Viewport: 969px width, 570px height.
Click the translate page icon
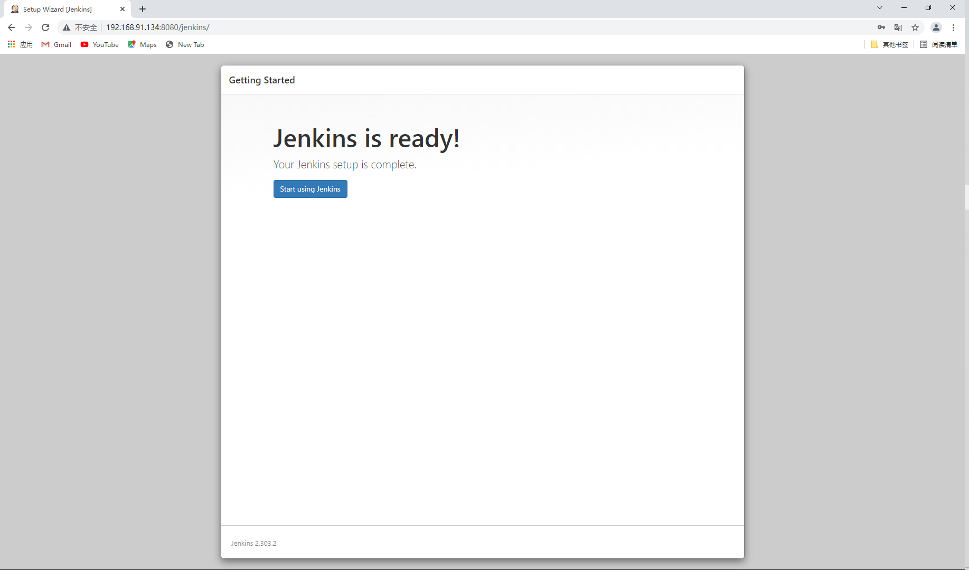(x=898, y=27)
